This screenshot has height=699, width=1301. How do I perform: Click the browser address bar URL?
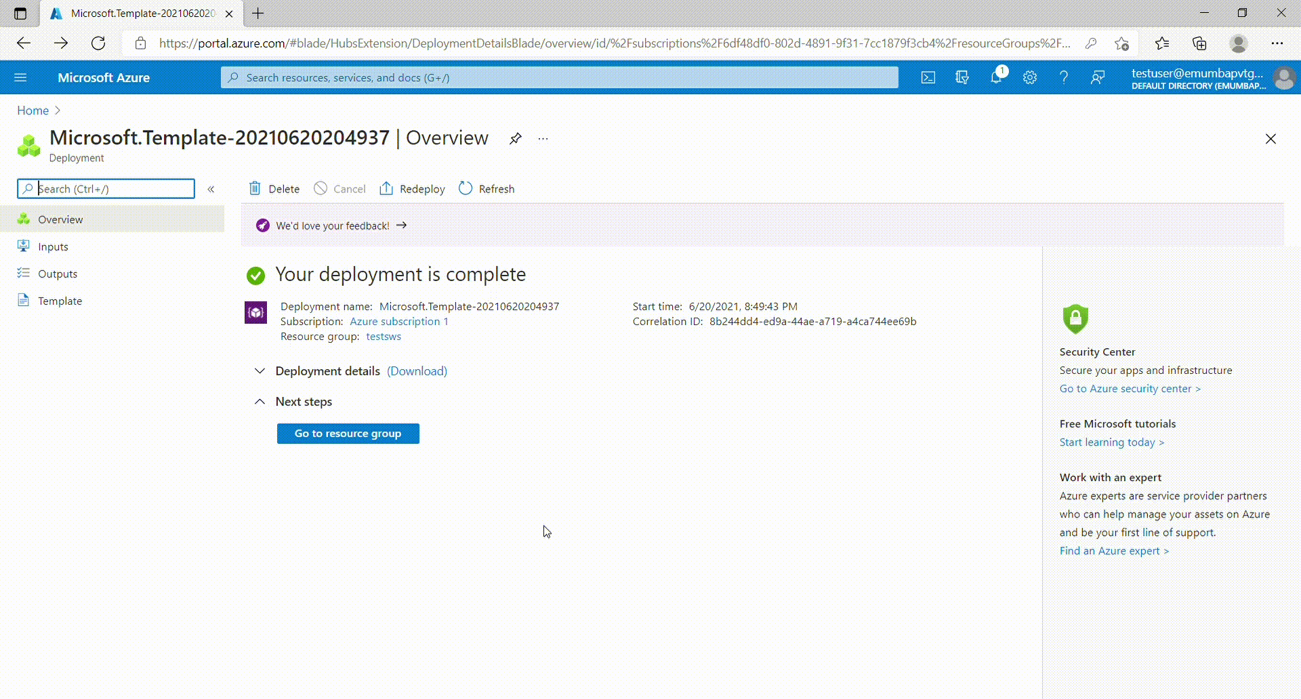coord(615,43)
